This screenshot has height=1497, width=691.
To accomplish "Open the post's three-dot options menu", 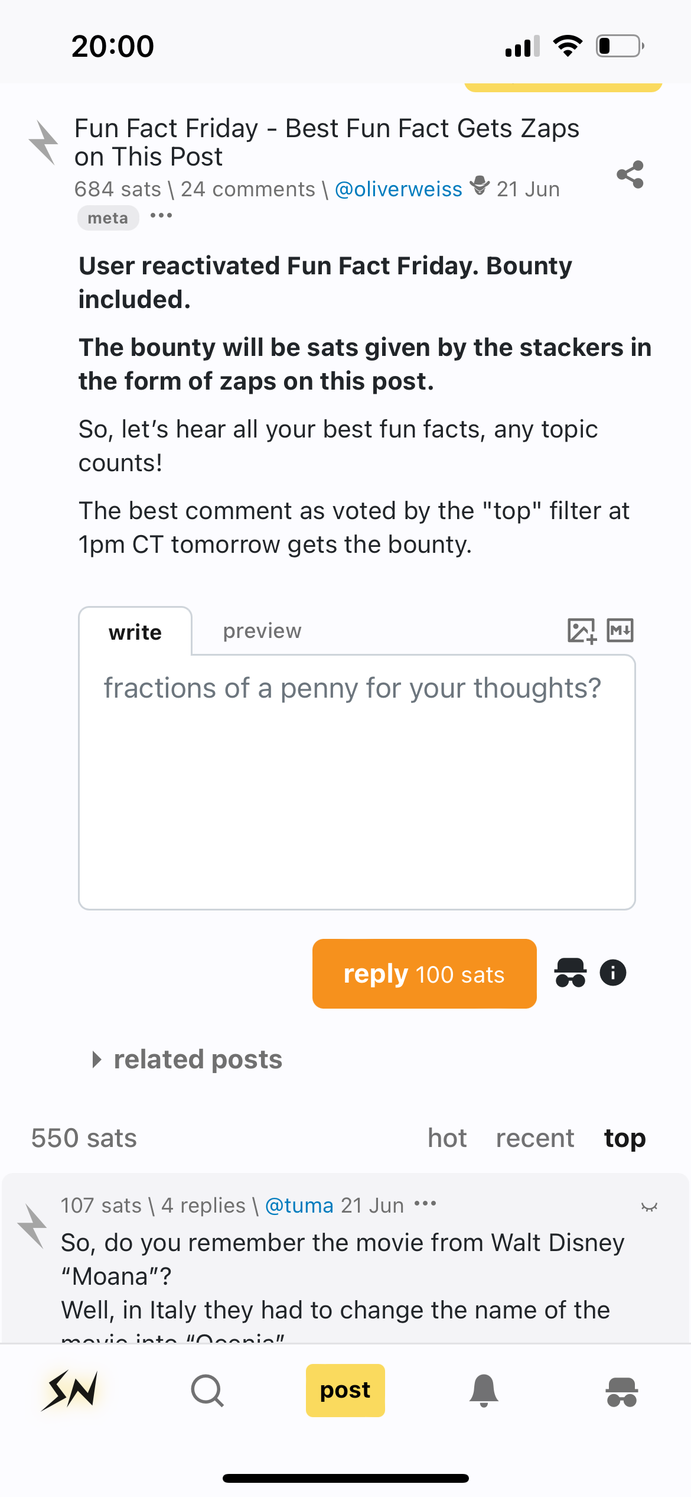I will tap(161, 216).
